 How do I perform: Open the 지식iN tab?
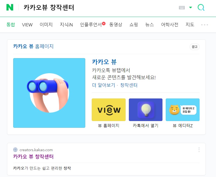[66, 25]
